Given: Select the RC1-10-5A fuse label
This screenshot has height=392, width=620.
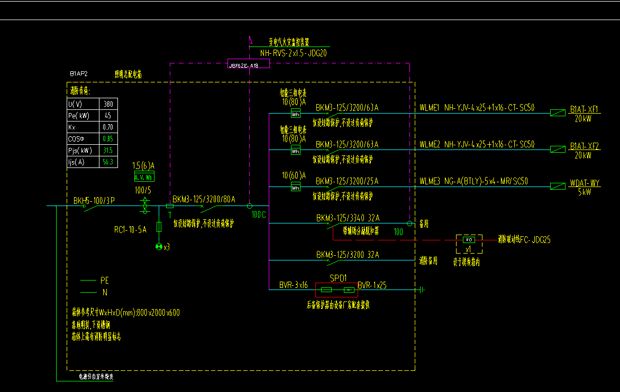Looking at the screenshot, I should coord(130,230).
